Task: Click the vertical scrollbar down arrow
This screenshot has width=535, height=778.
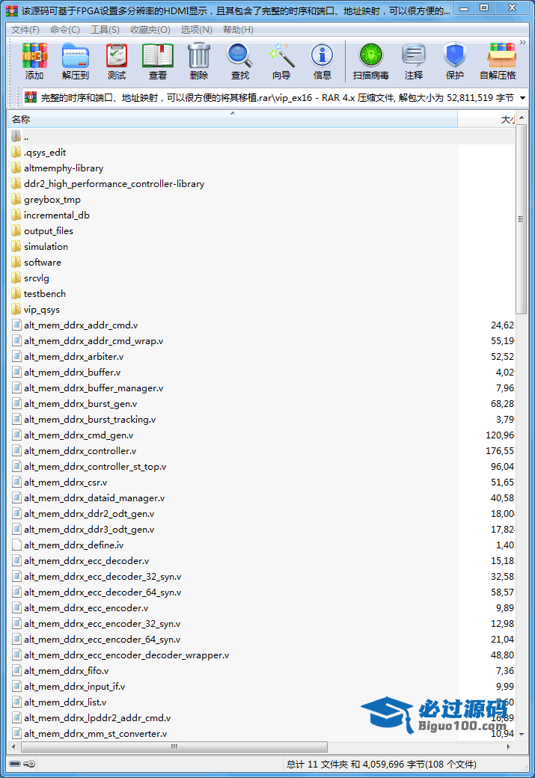Action: coord(522,734)
